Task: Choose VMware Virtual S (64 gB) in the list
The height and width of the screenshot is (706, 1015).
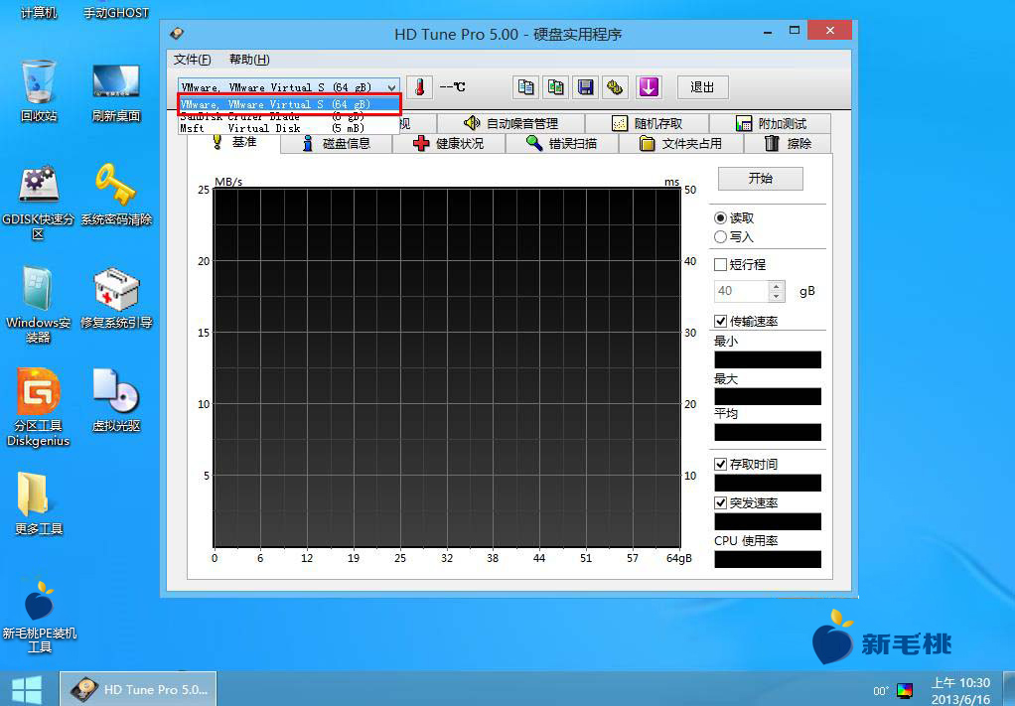Action: pos(289,104)
